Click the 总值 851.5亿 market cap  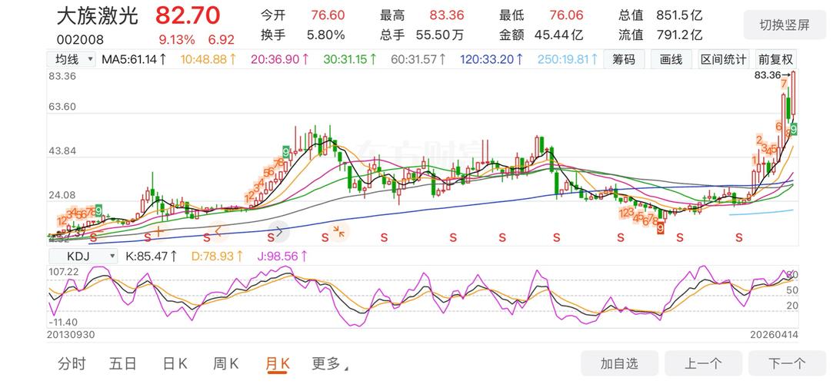pos(661,15)
